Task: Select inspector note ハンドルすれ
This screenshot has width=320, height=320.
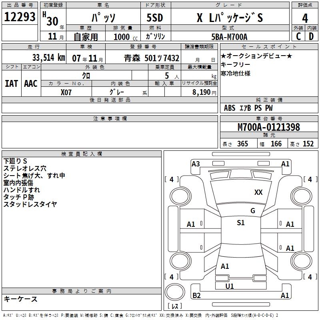Action: pos(22,190)
